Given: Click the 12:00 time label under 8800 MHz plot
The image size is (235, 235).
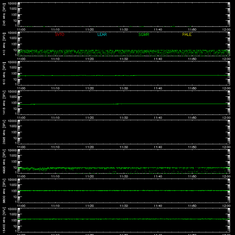Looking at the screenshot, I should tap(226, 206).
